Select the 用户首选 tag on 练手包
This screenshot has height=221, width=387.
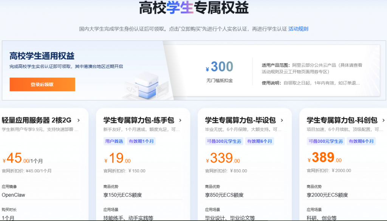(115, 141)
